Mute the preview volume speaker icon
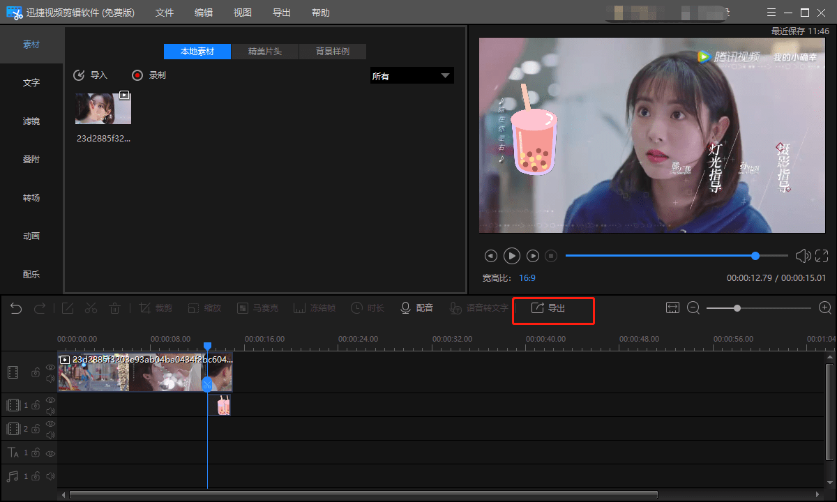This screenshot has height=502, width=837. pos(803,256)
